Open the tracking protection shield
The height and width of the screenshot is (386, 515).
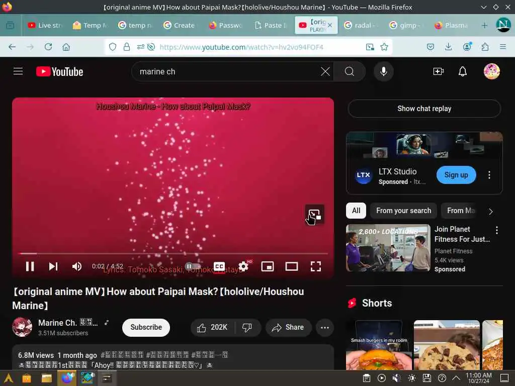[113, 47]
